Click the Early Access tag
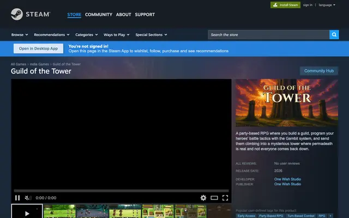This screenshot has width=349, height=218. (x=246, y=216)
